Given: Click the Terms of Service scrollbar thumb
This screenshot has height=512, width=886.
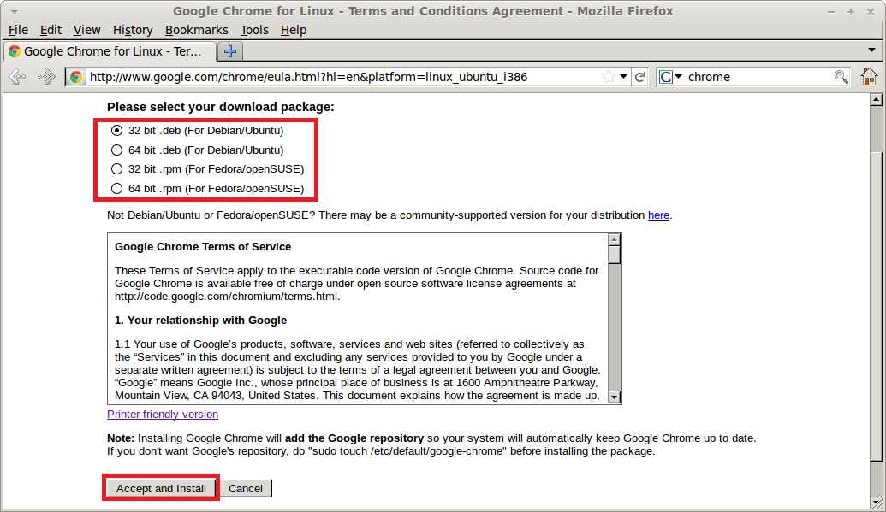Looking at the screenshot, I should 615,256.
